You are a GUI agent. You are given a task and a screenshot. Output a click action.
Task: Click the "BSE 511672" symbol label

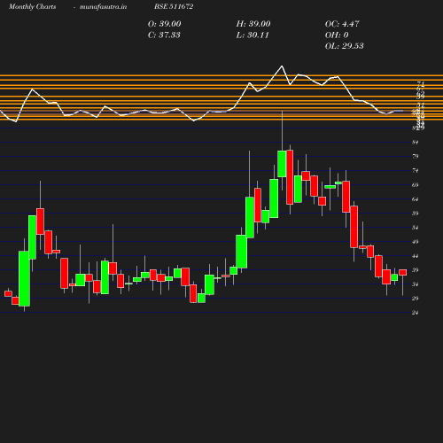click(174, 6)
